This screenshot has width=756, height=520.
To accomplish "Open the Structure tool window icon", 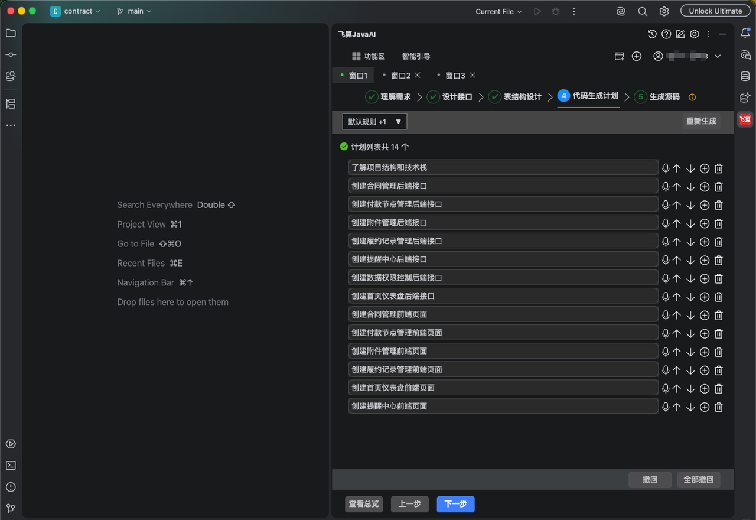I will point(11,104).
